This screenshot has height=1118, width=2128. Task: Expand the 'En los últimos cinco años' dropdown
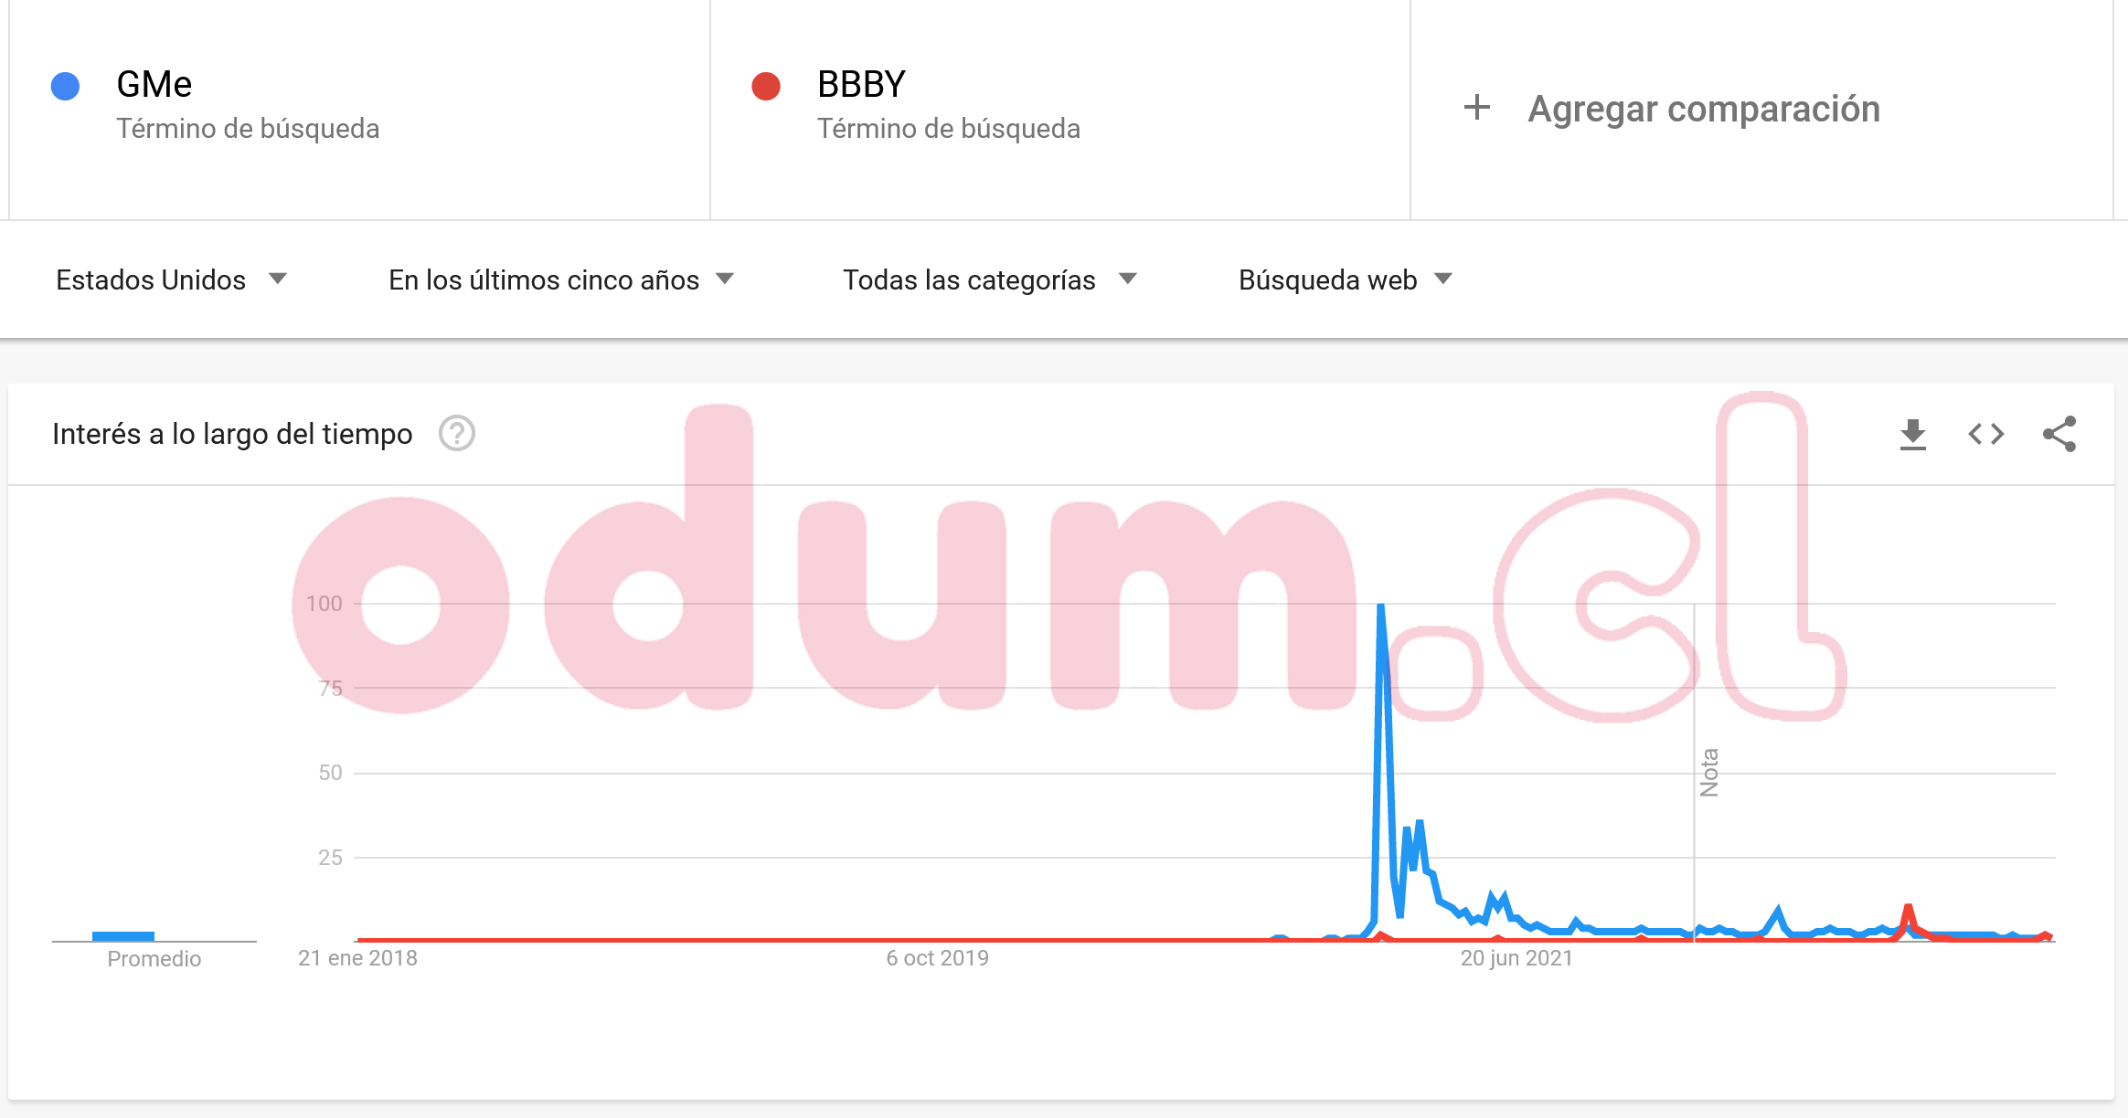pos(560,279)
